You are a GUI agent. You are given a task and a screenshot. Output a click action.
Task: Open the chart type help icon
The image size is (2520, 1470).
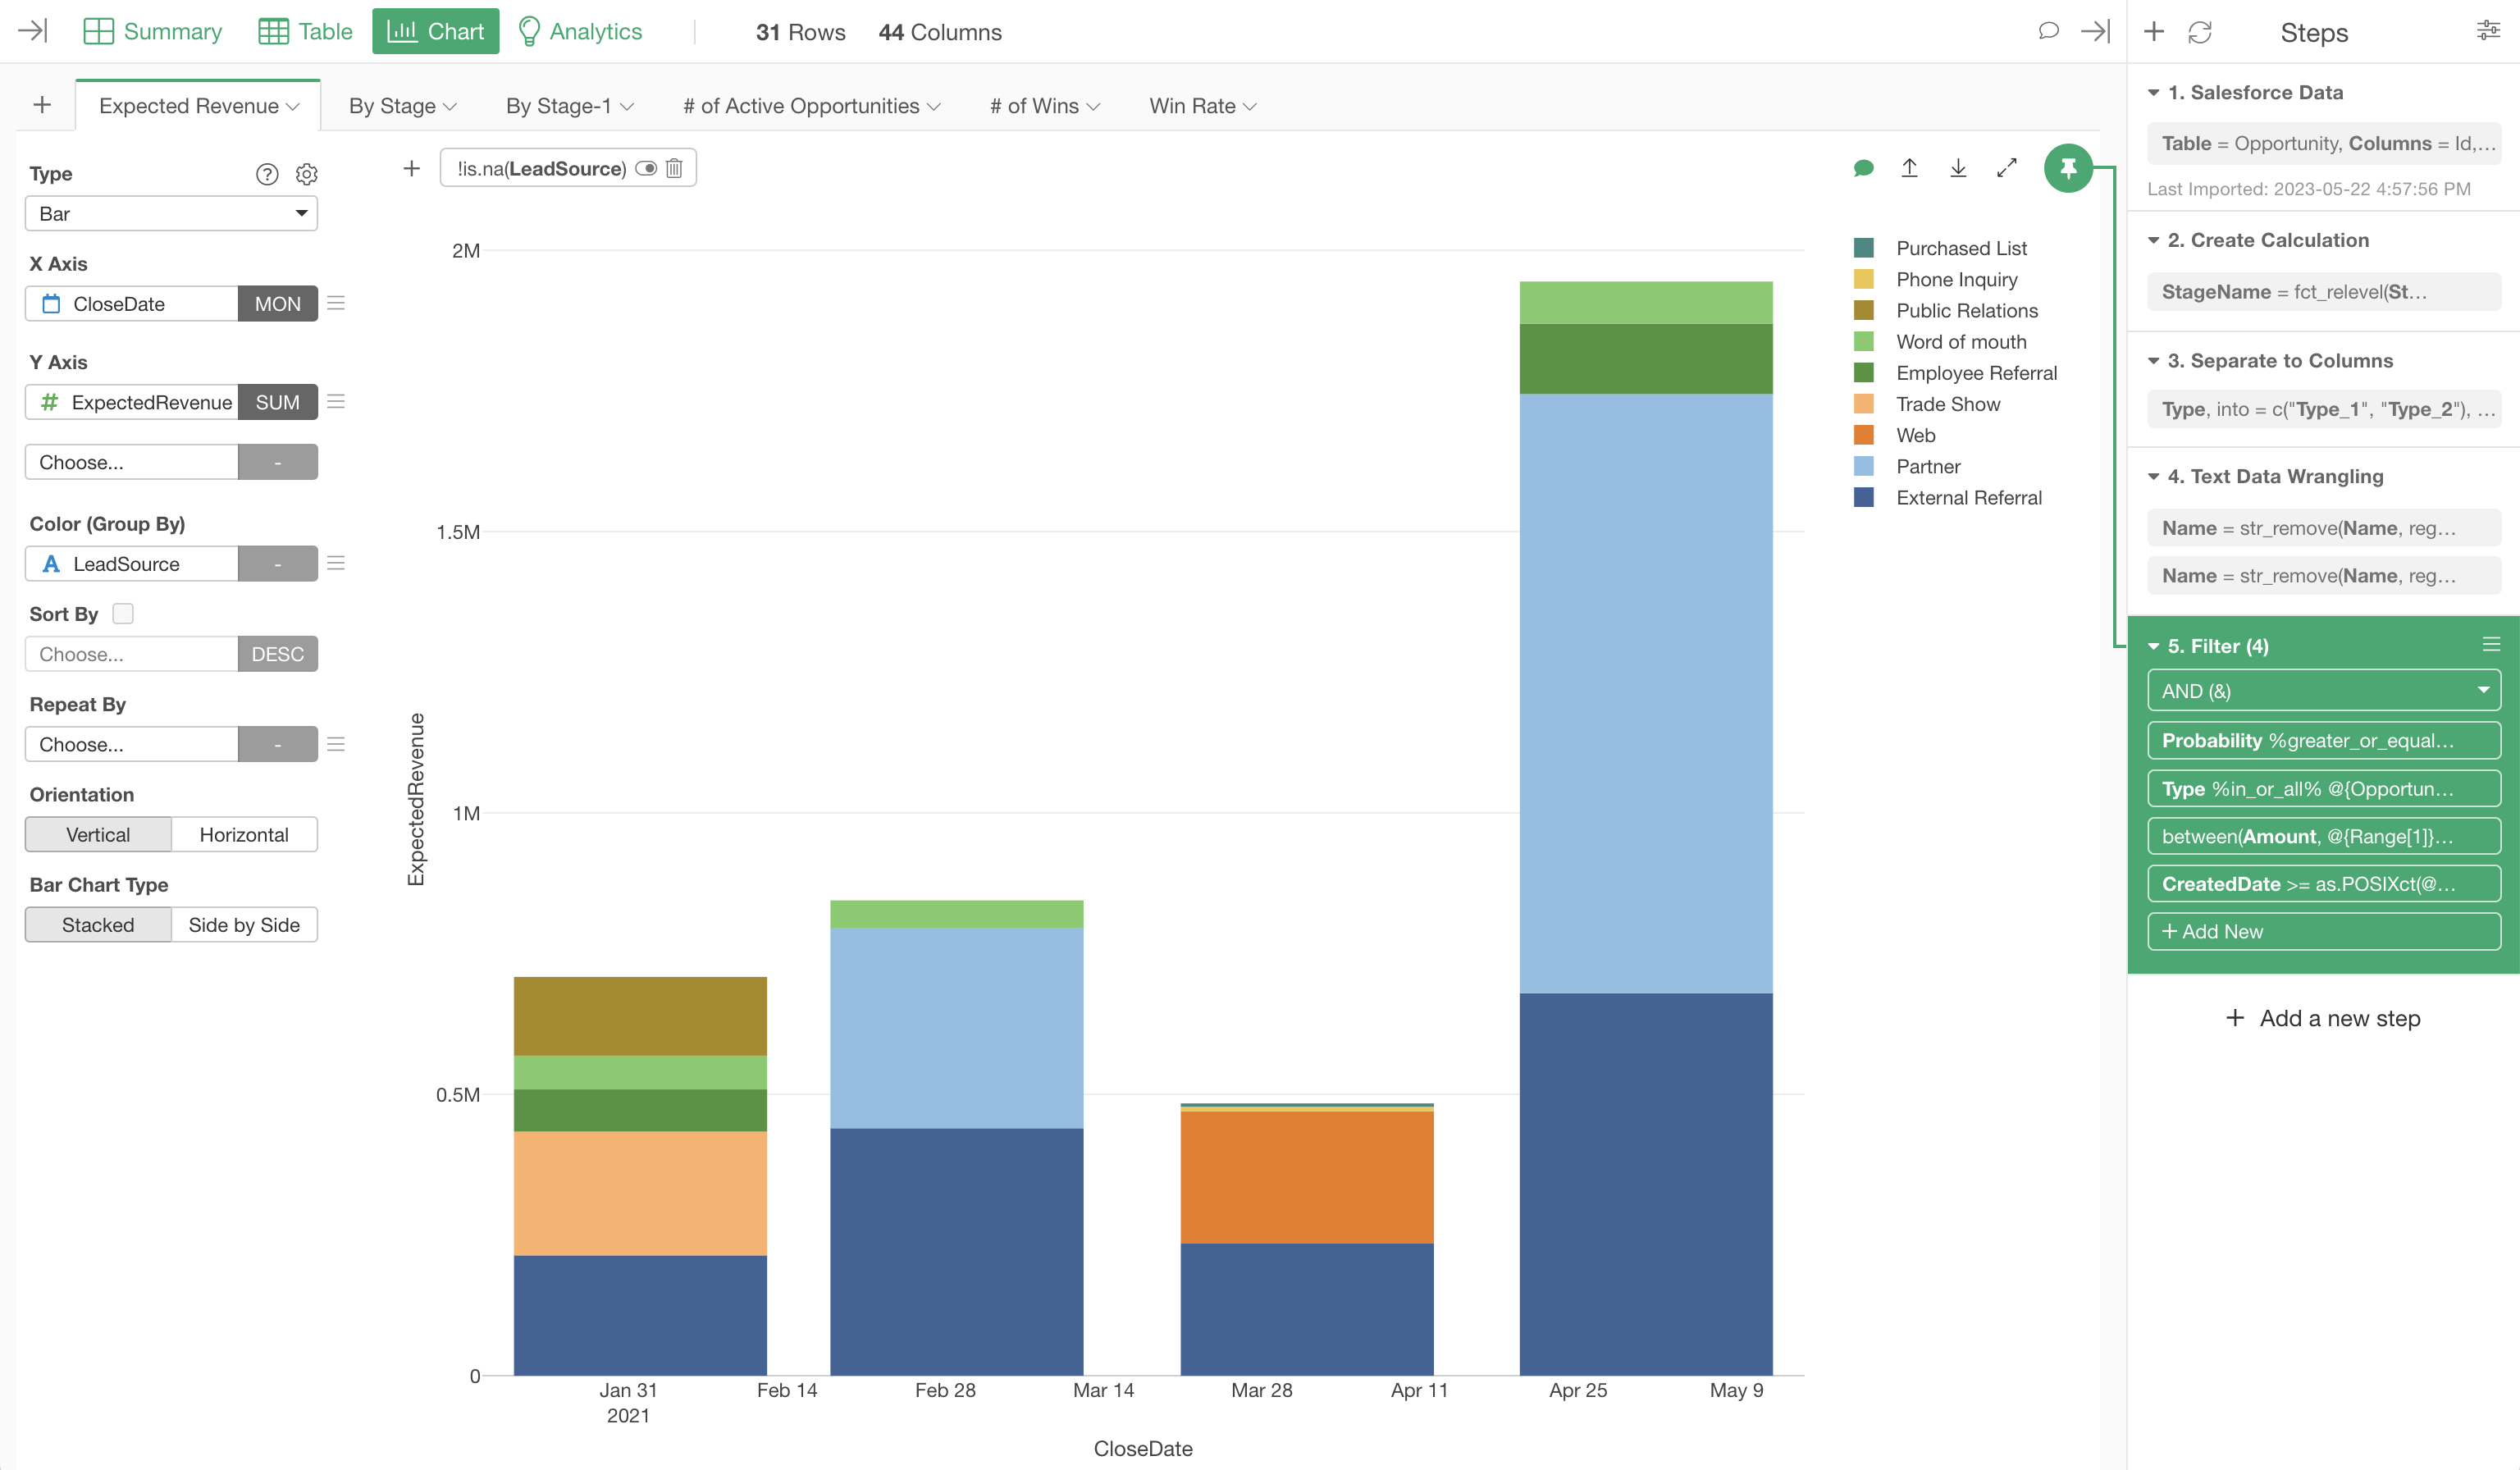click(x=266, y=174)
